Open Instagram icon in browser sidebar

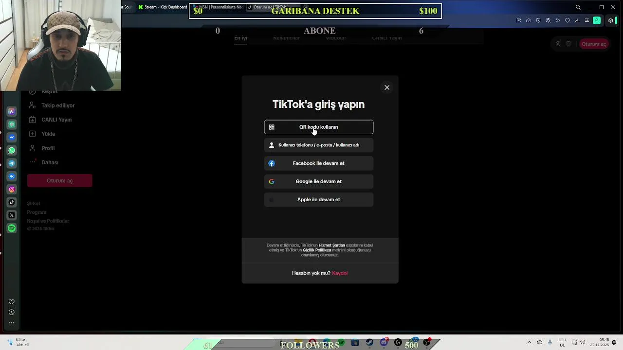(12, 190)
